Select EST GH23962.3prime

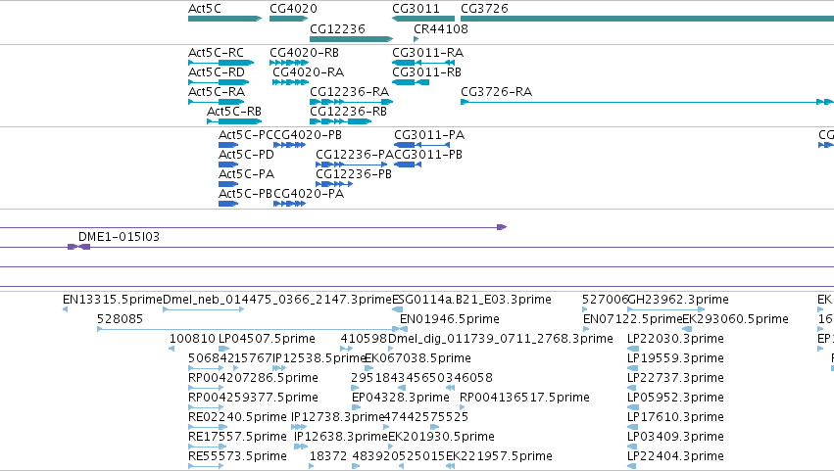click(666, 309)
